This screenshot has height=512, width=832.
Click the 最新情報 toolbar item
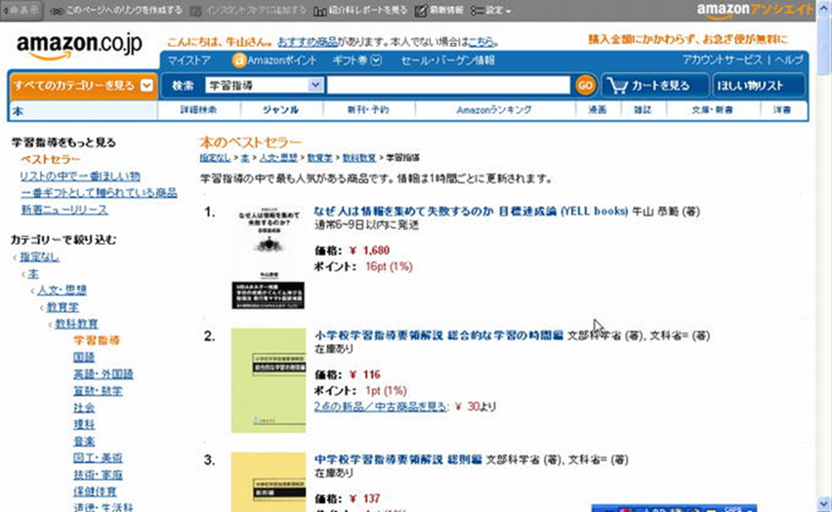(438, 10)
